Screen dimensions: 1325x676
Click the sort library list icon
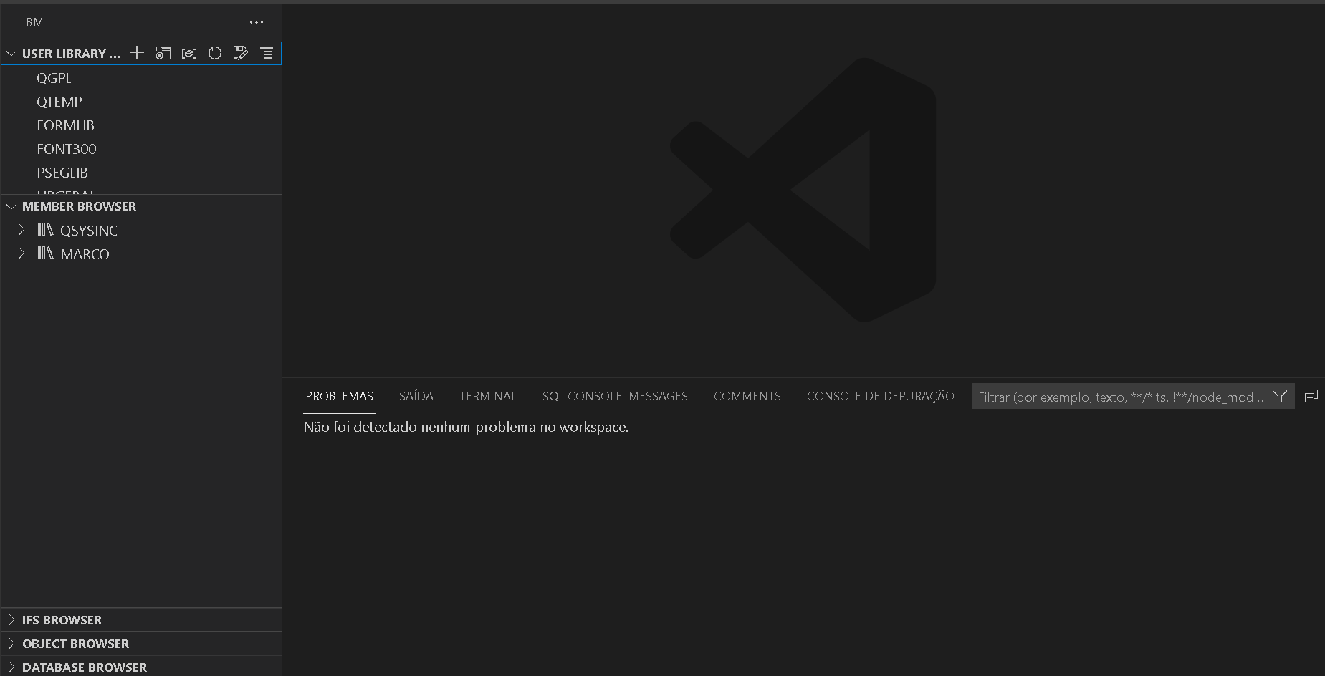coord(267,52)
